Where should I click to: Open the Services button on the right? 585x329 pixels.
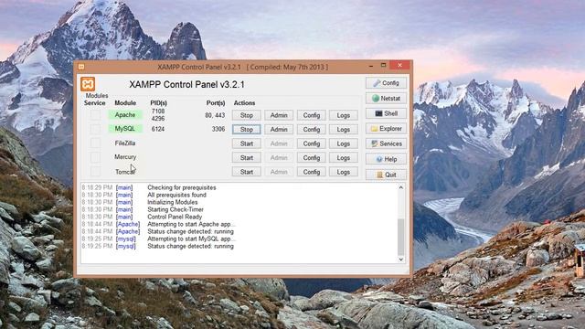pos(386,143)
